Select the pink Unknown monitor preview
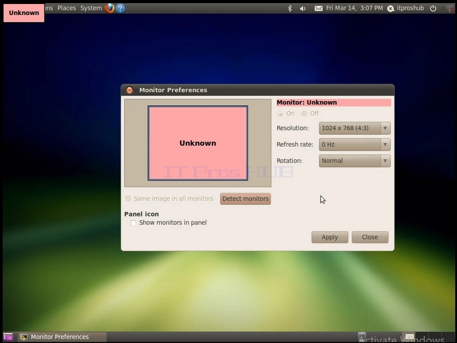 [x=198, y=143]
